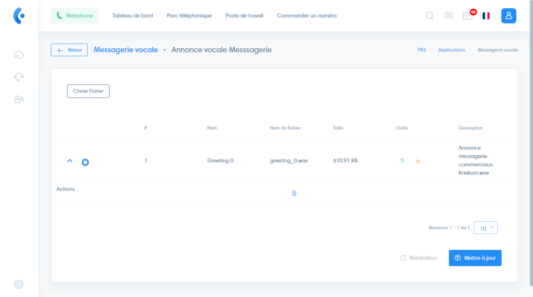Click the Choisir Fichier button
533x297 pixels.
click(x=88, y=91)
